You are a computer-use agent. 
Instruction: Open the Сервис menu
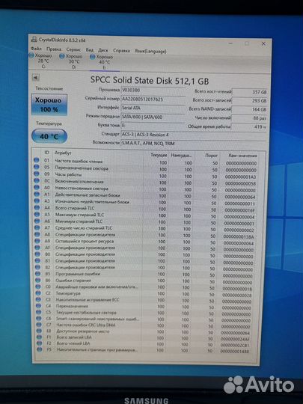click(x=73, y=49)
